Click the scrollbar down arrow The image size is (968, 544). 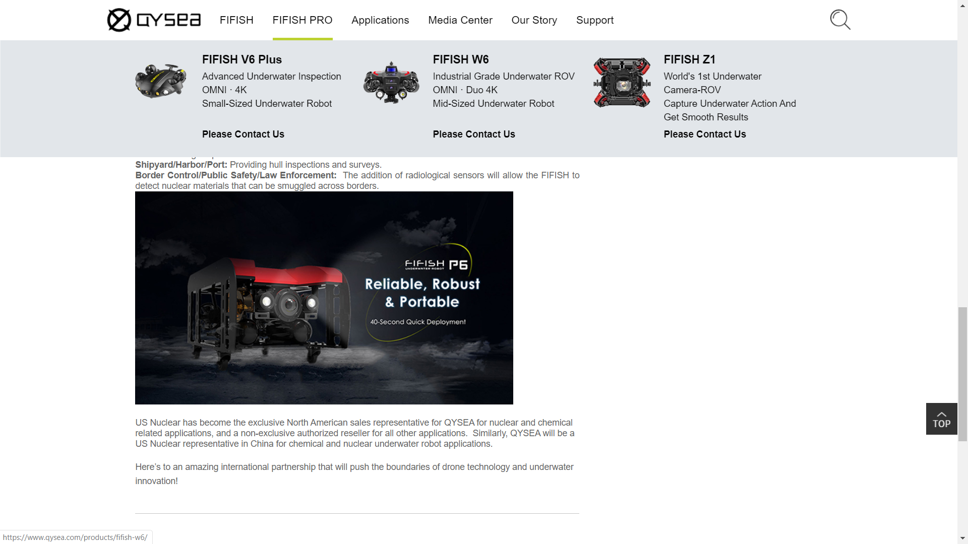[x=962, y=538]
